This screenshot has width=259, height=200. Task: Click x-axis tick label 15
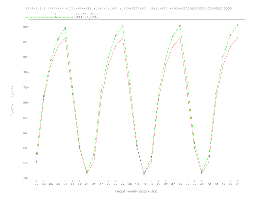pyautogui.click(x=72, y=184)
